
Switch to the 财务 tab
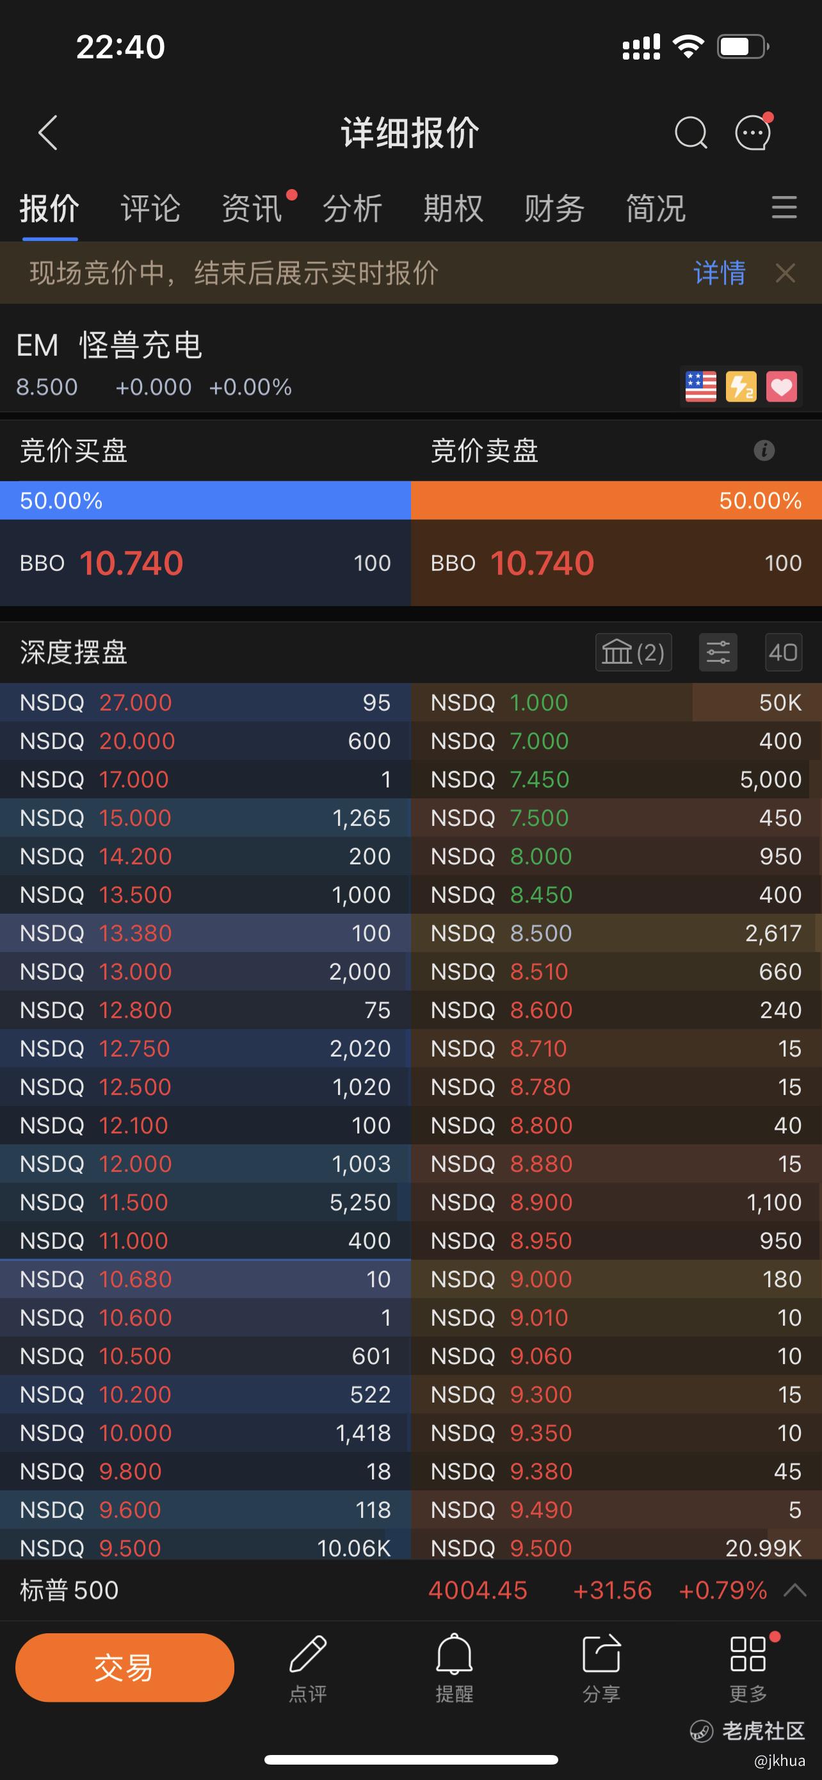pyautogui.click(x=554, y=208)
